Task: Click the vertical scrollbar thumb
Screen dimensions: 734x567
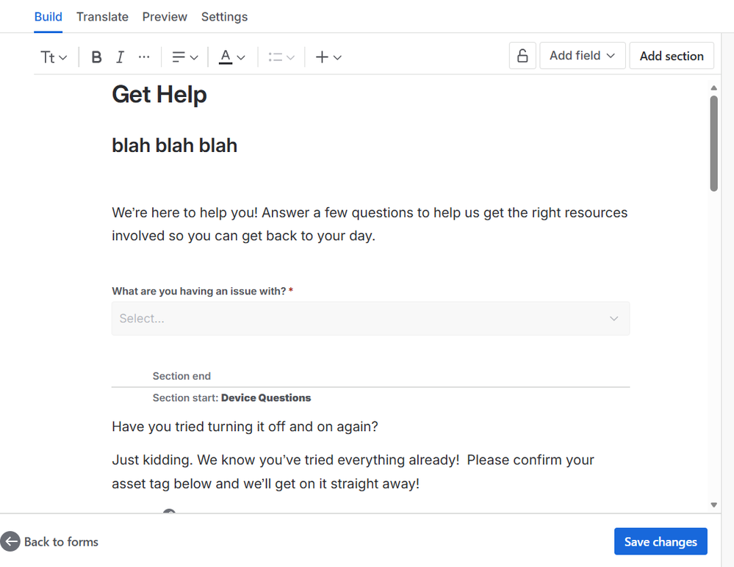Action: (x=714, y=144)
